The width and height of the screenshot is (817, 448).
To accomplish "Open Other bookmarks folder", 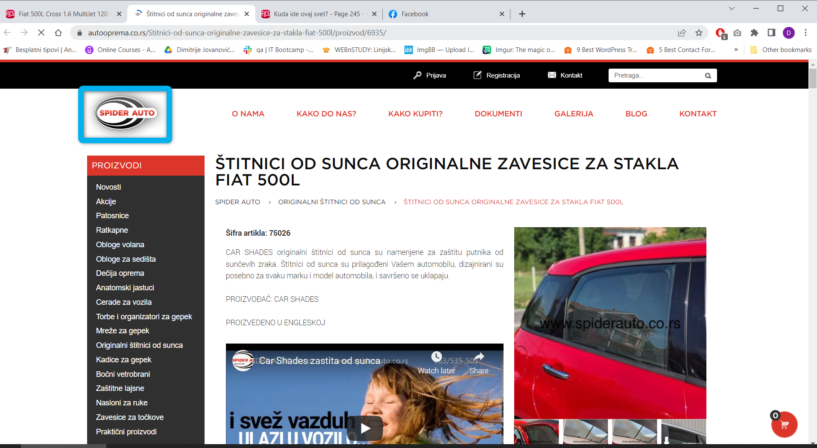I will 781,50.
